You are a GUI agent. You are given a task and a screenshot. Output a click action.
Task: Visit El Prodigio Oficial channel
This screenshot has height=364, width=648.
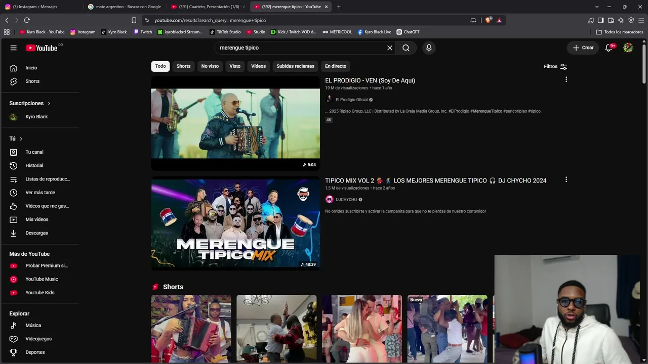(351, 100)
